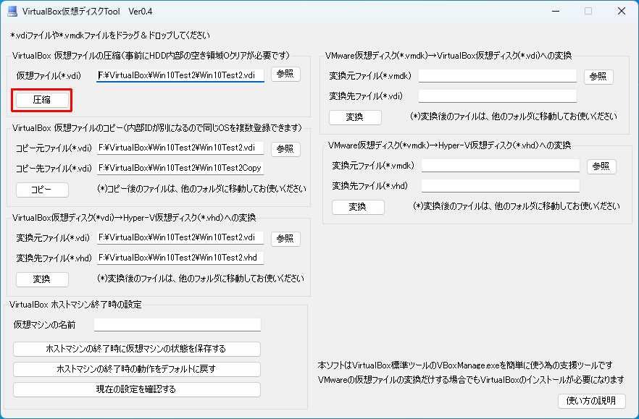The width and height of the screenshot is (639, 419).
Task: Click 参照 beside コピー元ファイル(*.vdi)
Action: 285,149
